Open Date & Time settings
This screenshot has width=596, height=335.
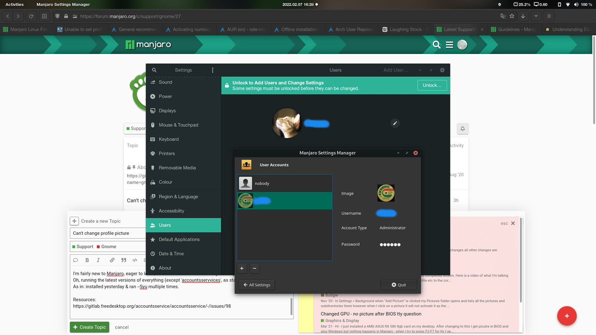coord(184,253)
